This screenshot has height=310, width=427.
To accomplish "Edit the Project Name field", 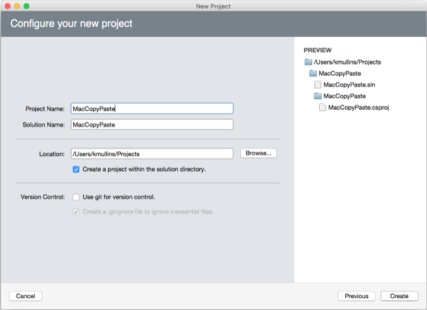I will point(152,108).
